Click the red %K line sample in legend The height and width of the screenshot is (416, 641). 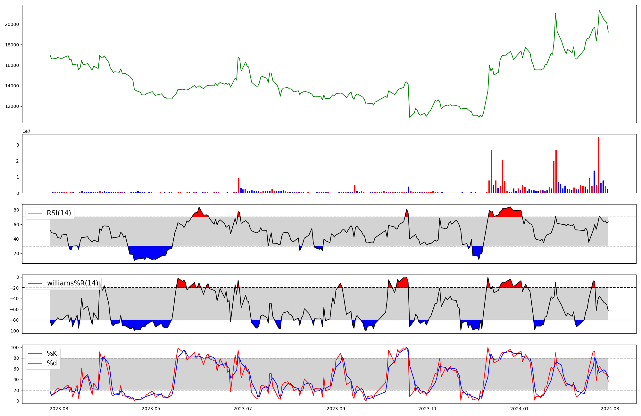coord(35,354)
